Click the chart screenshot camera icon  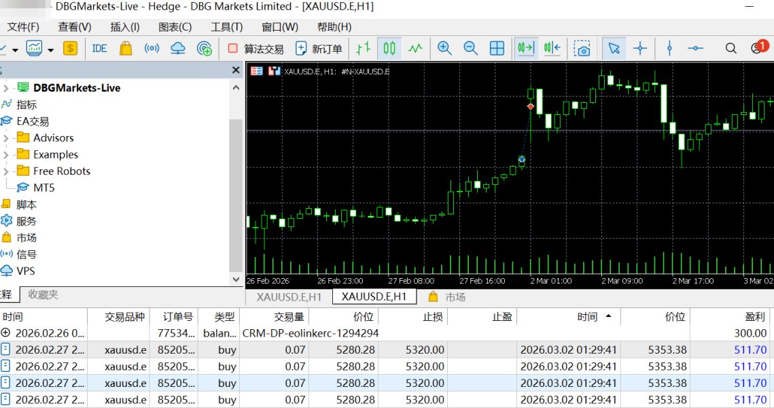582,48
